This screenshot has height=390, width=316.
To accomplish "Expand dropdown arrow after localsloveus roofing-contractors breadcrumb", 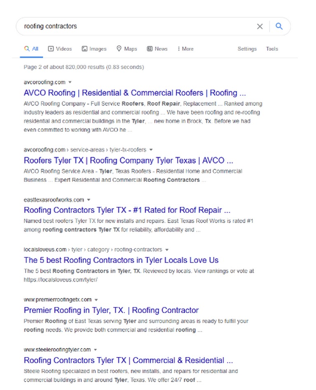I will [167, 250].
